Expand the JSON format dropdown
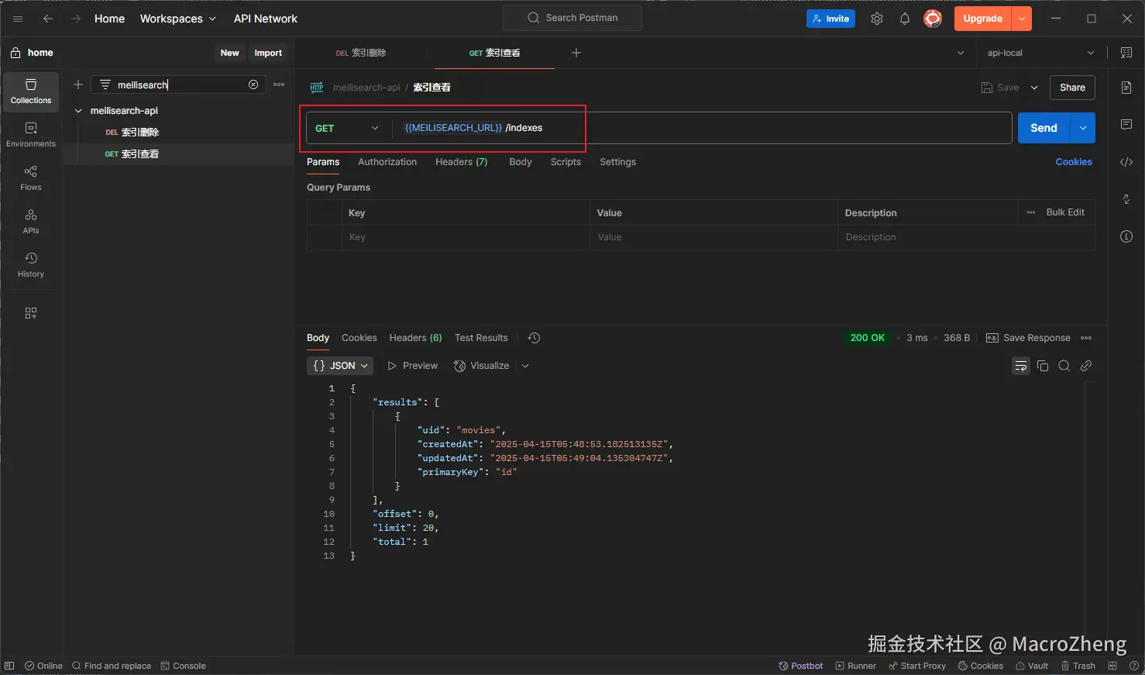 tap(340, 366)
